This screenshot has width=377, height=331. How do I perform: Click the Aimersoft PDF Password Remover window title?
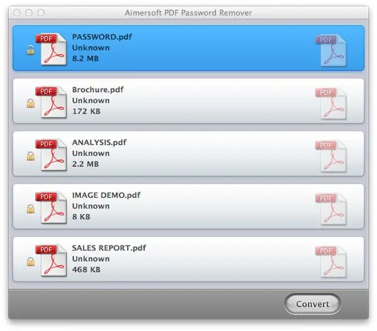click(x=188, y=13)
